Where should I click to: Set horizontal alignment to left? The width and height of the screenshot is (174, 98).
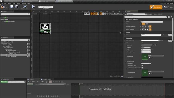(142, 26)
